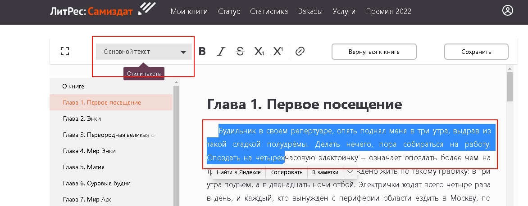The height and width of the screenshot is (206, 528).
Task: Toggle fullscreen editor mode icon
Action: tap(65, 51)
